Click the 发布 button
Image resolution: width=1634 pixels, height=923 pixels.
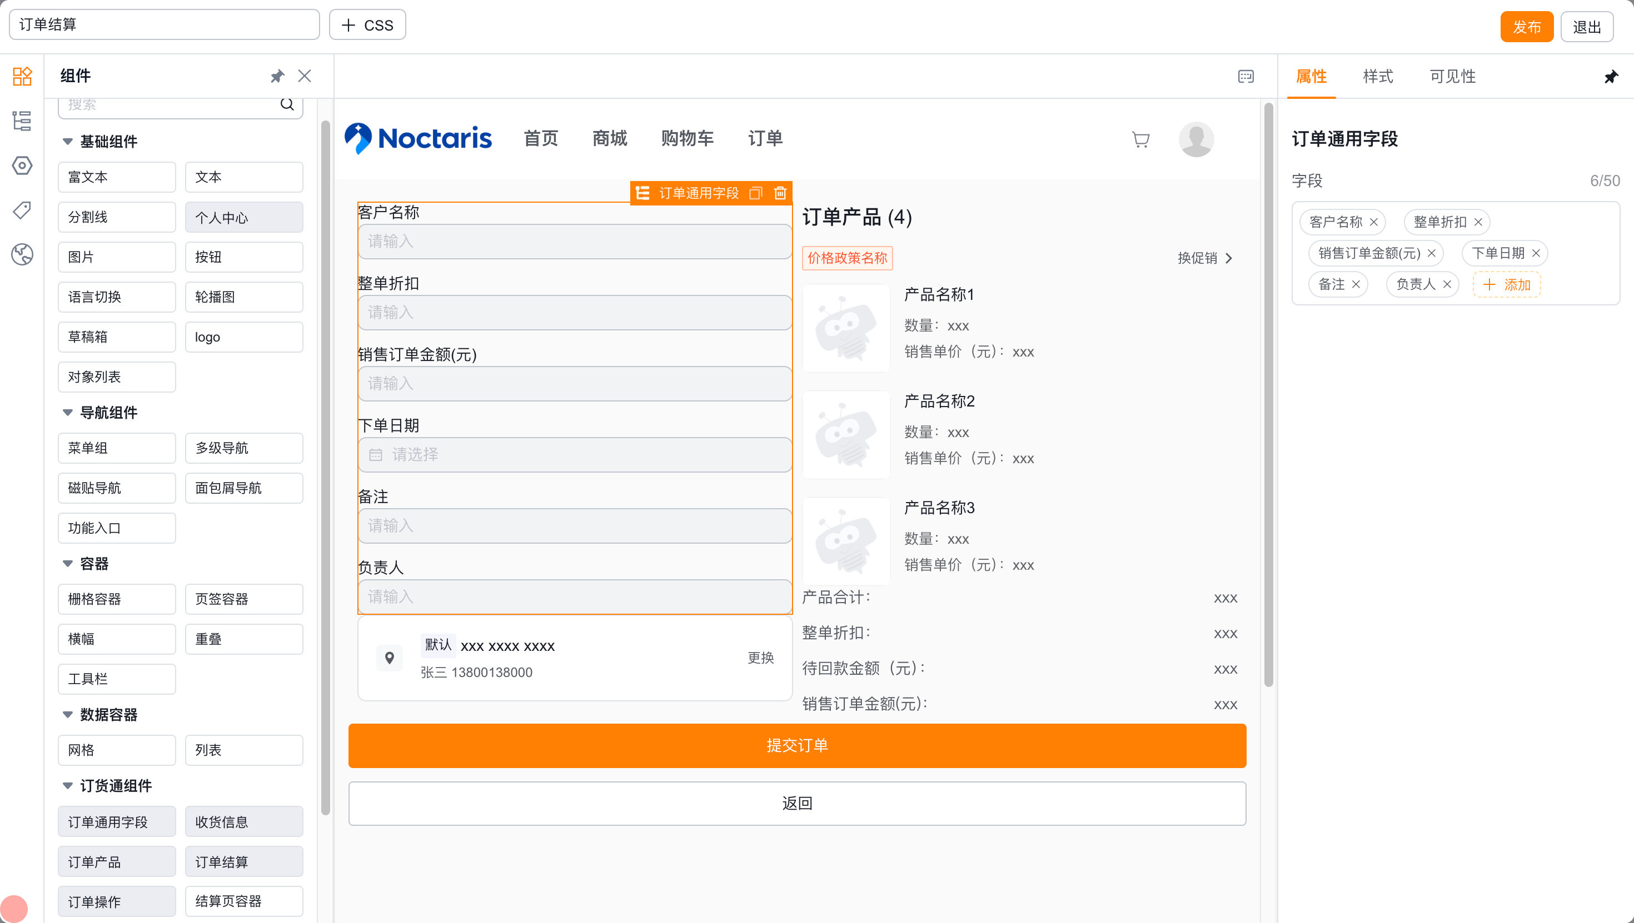click(1526, 27)
